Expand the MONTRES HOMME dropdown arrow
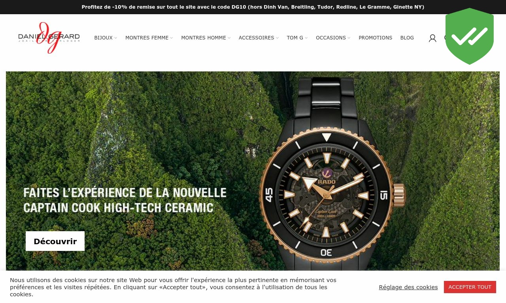The height and width of the screenshot is (303, 506). [x=229, y=38]
